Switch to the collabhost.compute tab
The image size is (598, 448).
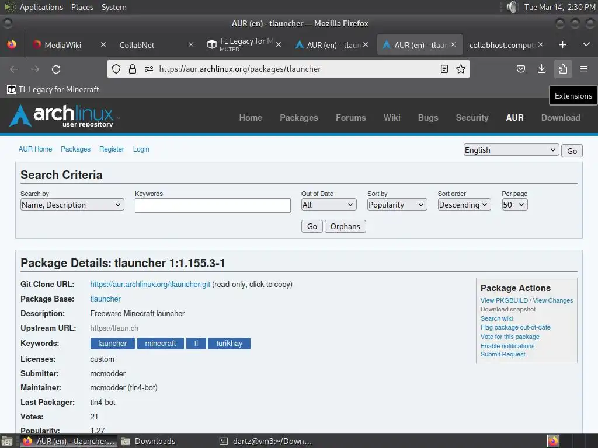[503, 45]
